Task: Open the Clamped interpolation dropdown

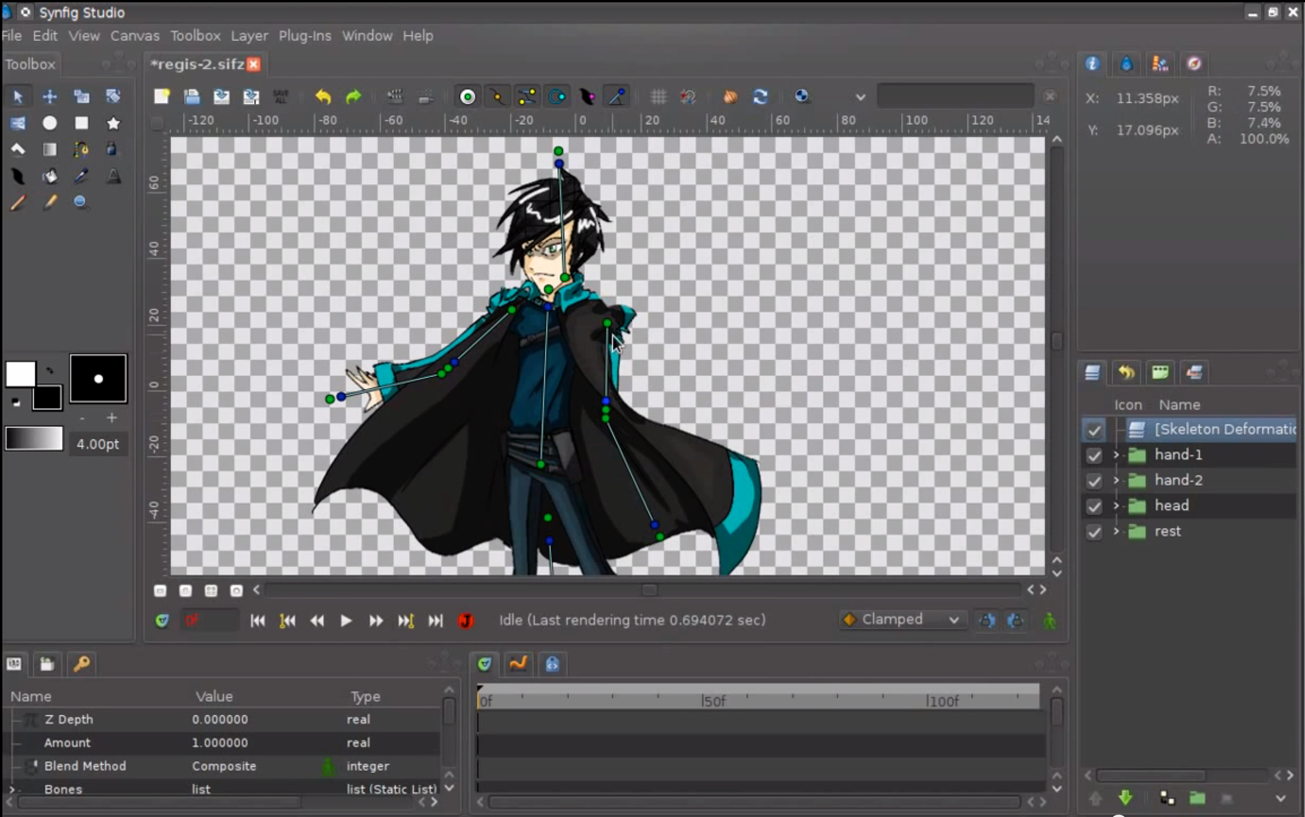Action: (x=903, y=620)
